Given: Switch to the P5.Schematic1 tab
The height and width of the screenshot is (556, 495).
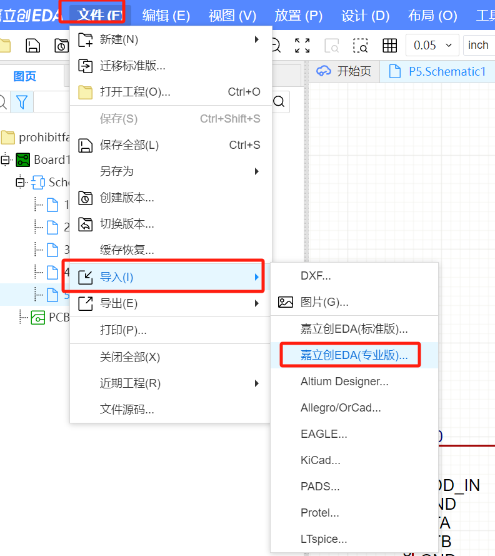Looking at the screenshot, I should click(x=437, y=71).
